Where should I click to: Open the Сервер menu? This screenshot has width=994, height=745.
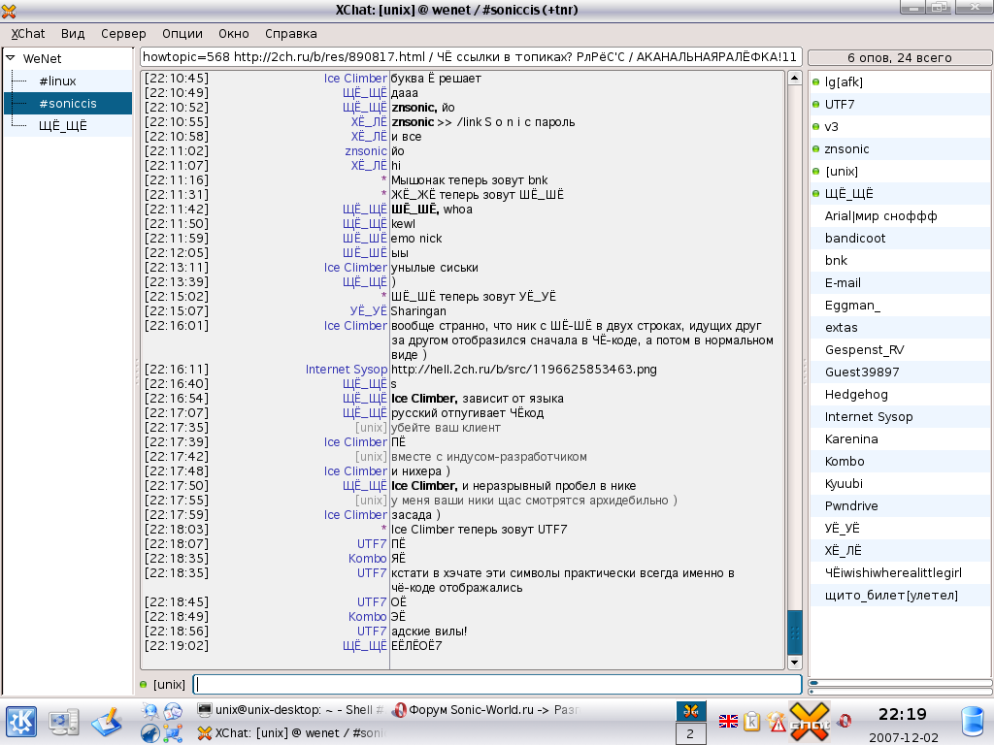[123, 34]
